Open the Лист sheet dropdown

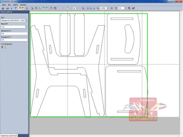(x=27, y=20)
